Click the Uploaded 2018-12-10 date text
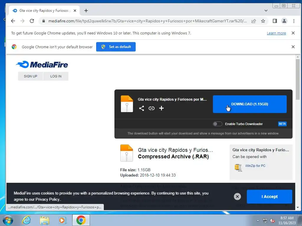Screen dimensions: 302x226 coord(148,175)
